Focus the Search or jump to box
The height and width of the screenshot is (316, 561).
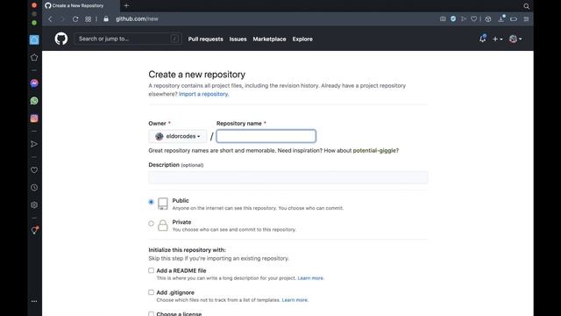[x=128, y=39]
